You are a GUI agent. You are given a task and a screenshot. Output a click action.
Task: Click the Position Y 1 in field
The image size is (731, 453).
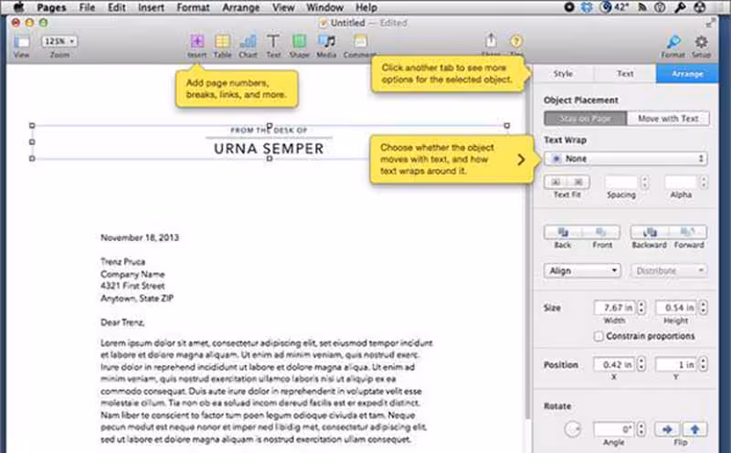675,364
